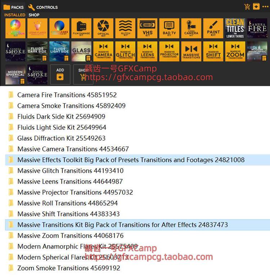Click the SHOP tile button
The height and width of the screenshot is (278, 270).
83,75
